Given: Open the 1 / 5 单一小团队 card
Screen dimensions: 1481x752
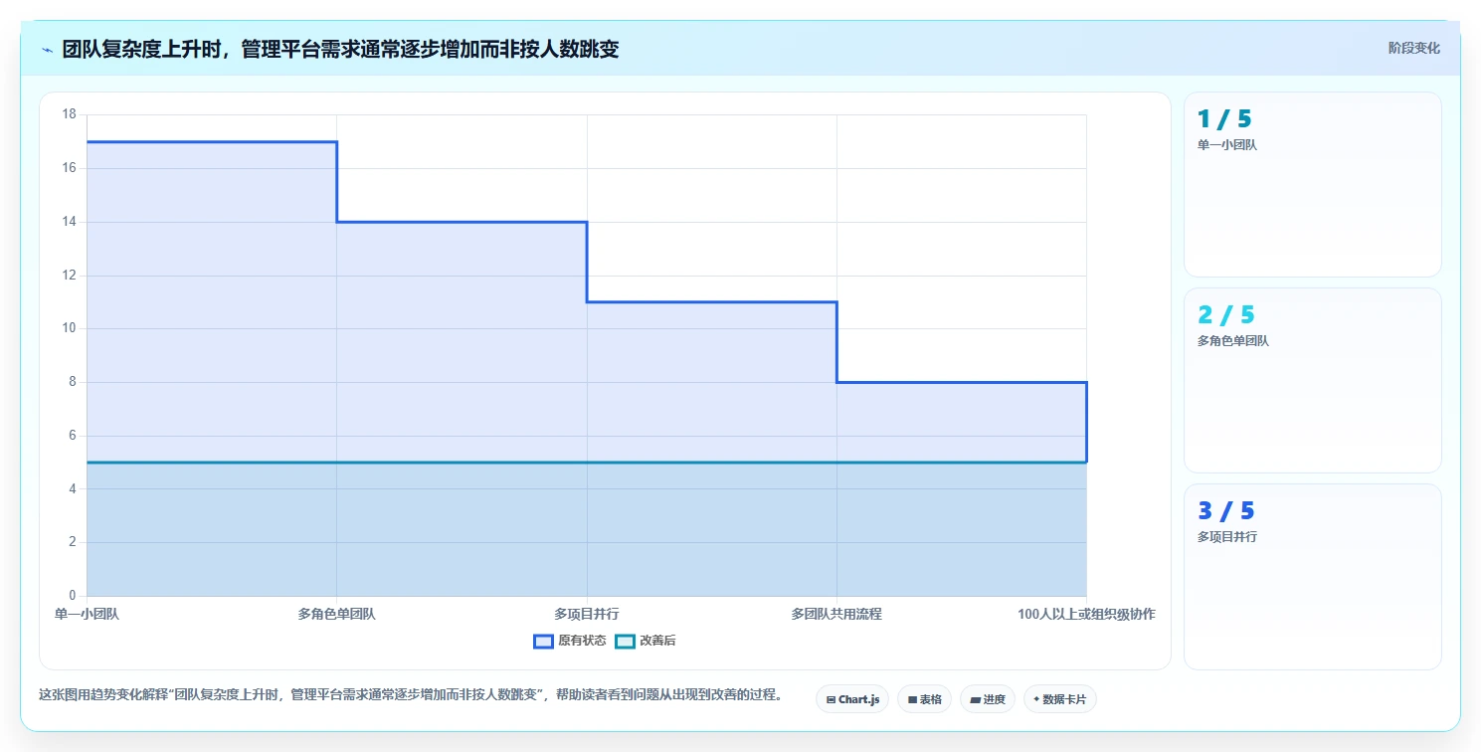Looking at the screenshot, I should tap(1312, 184).
